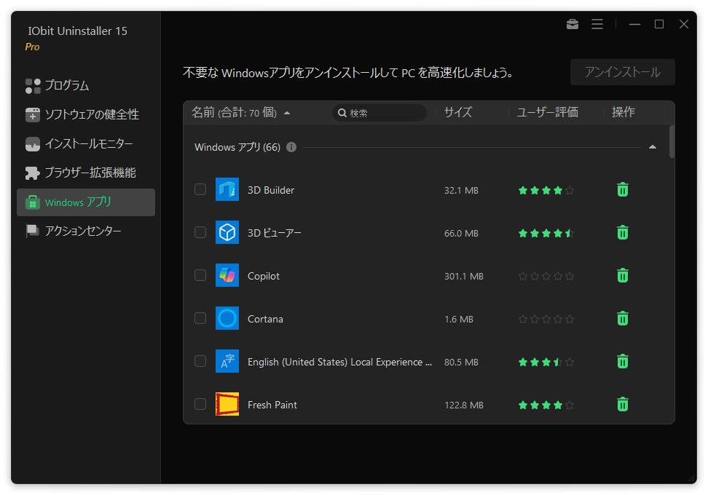
Task: Toggle sort arrow next to 名前 column
Action: point(287,113)
